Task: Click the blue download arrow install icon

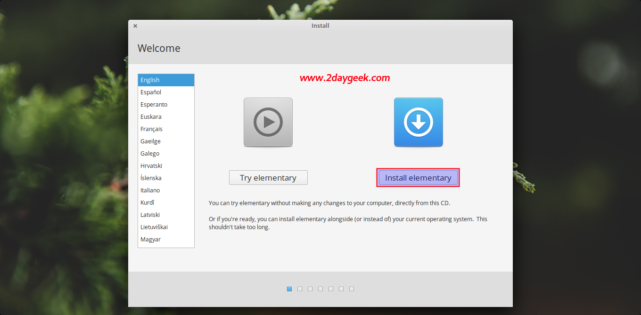Action: 419,122
